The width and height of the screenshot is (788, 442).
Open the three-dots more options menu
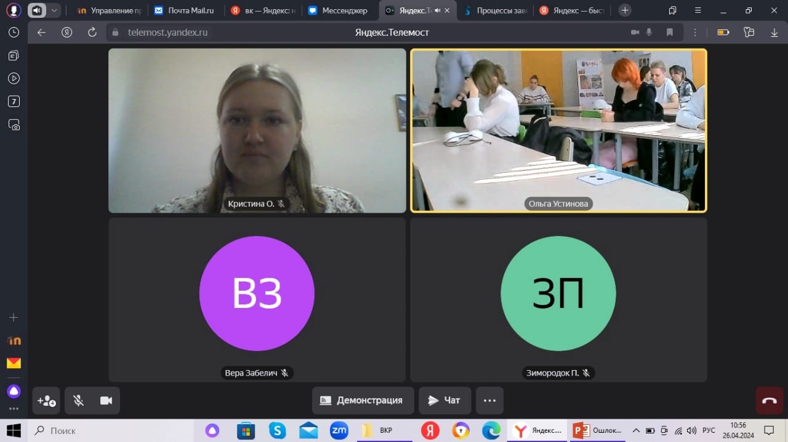click(489, 400)
